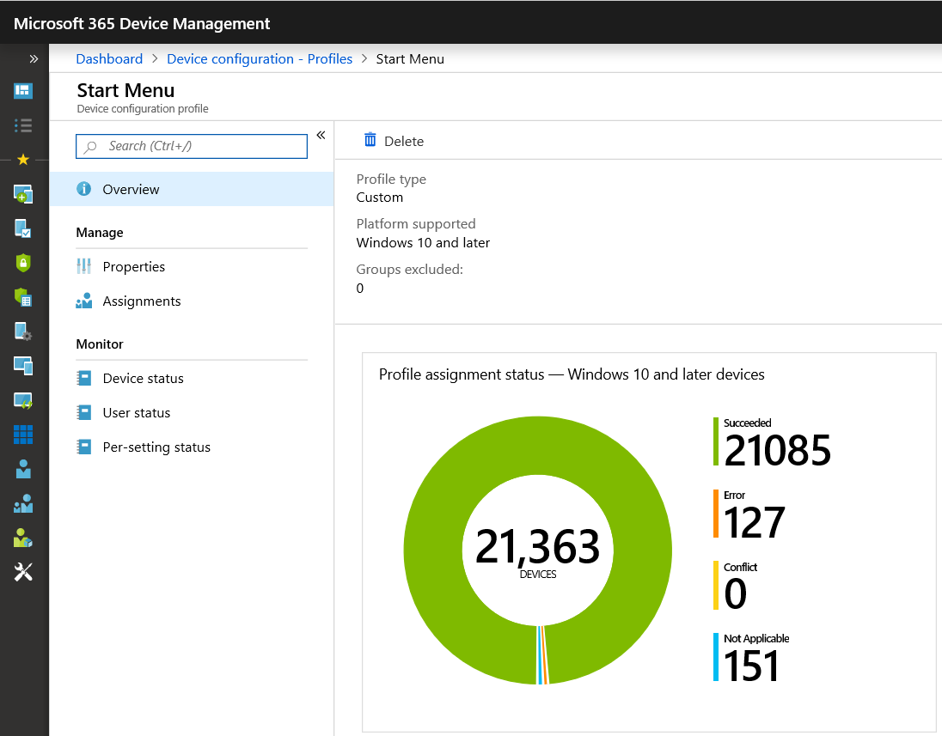Image resolution: width=942 pixels, height=736 pixels.
Task: Click the Start Menu breadcrumb text
Action: pyautogui.click(x=410, y=59)
